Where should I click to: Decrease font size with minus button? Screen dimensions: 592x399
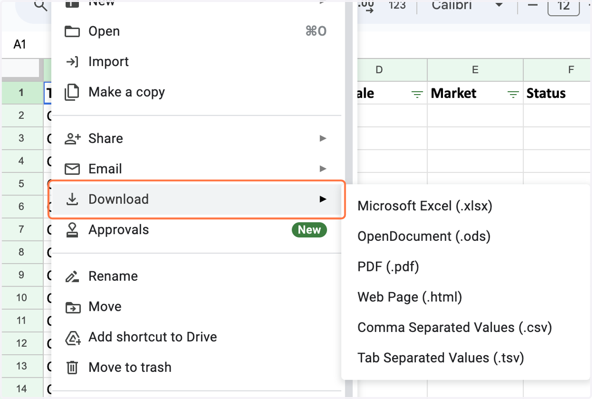click(x=532, y=6)
